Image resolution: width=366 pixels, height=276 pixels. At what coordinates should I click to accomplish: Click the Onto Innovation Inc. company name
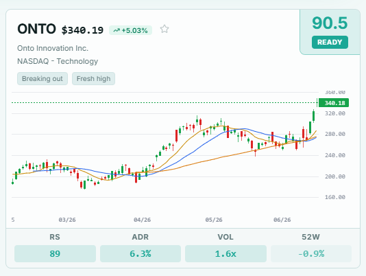coord(53,48)
